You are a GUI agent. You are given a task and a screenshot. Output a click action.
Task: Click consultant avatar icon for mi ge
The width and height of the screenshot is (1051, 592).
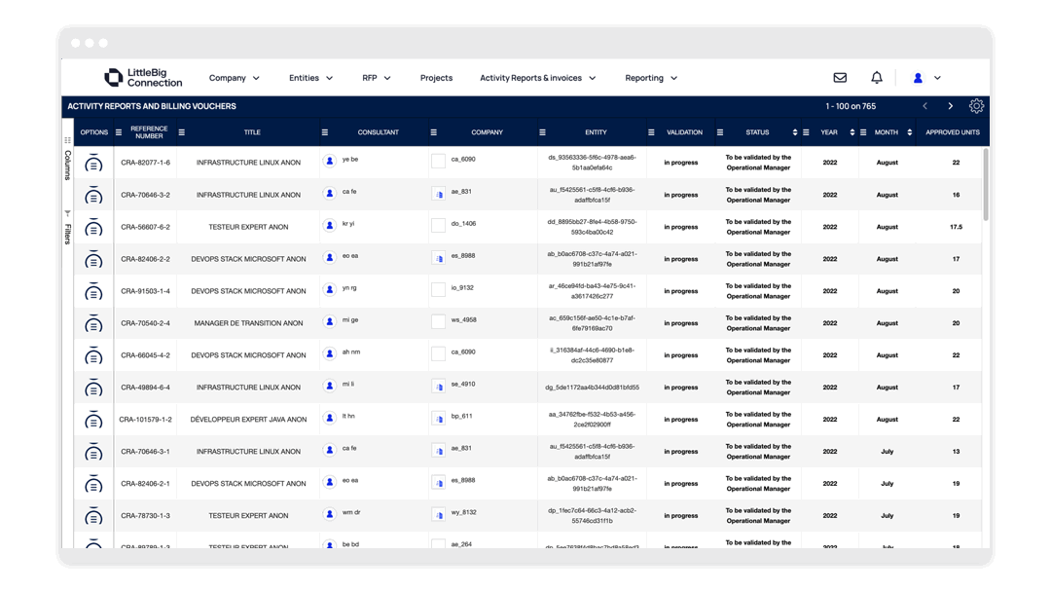coord(329,322)
